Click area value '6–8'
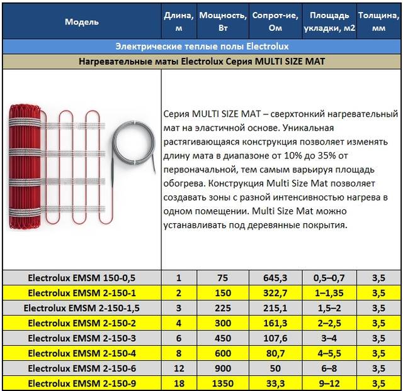 tap(329, 368)
